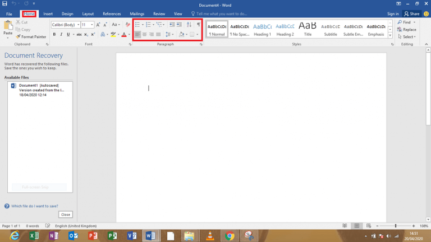Open 'Which file do I want to save?' link
This screenshot has width=431, height=242.
(x=35, y=206)
